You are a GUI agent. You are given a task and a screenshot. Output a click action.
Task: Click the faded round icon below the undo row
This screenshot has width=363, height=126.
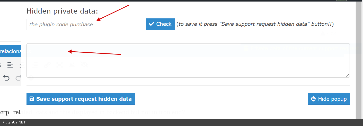coord(31,78)
